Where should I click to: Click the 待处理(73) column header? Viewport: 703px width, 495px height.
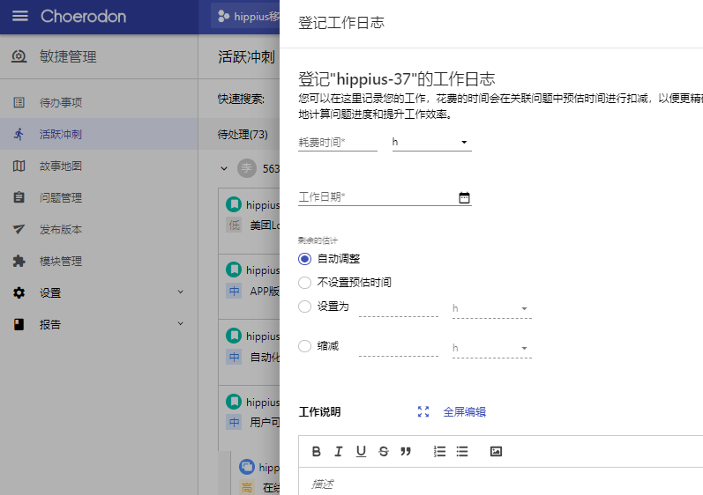pyautogui.click(x=243, y=134)
